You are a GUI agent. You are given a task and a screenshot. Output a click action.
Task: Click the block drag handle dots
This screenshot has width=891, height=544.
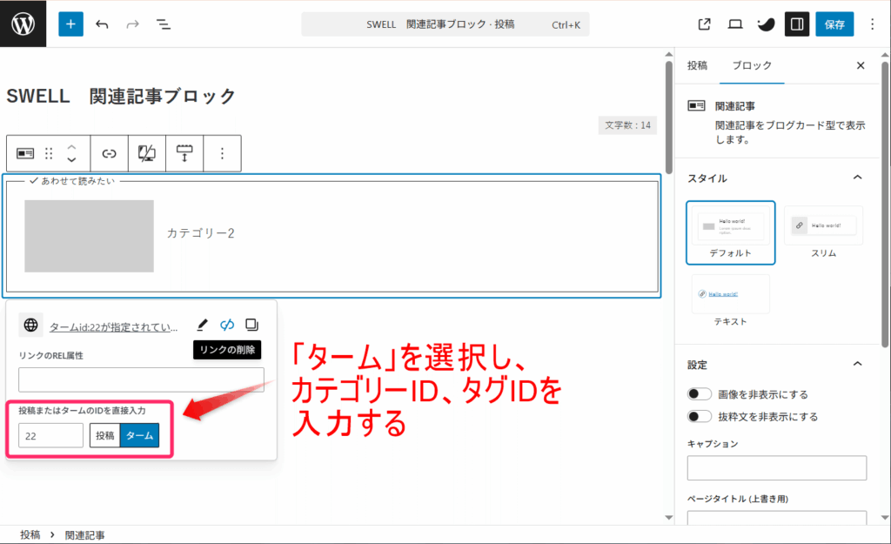pos(49,153)
